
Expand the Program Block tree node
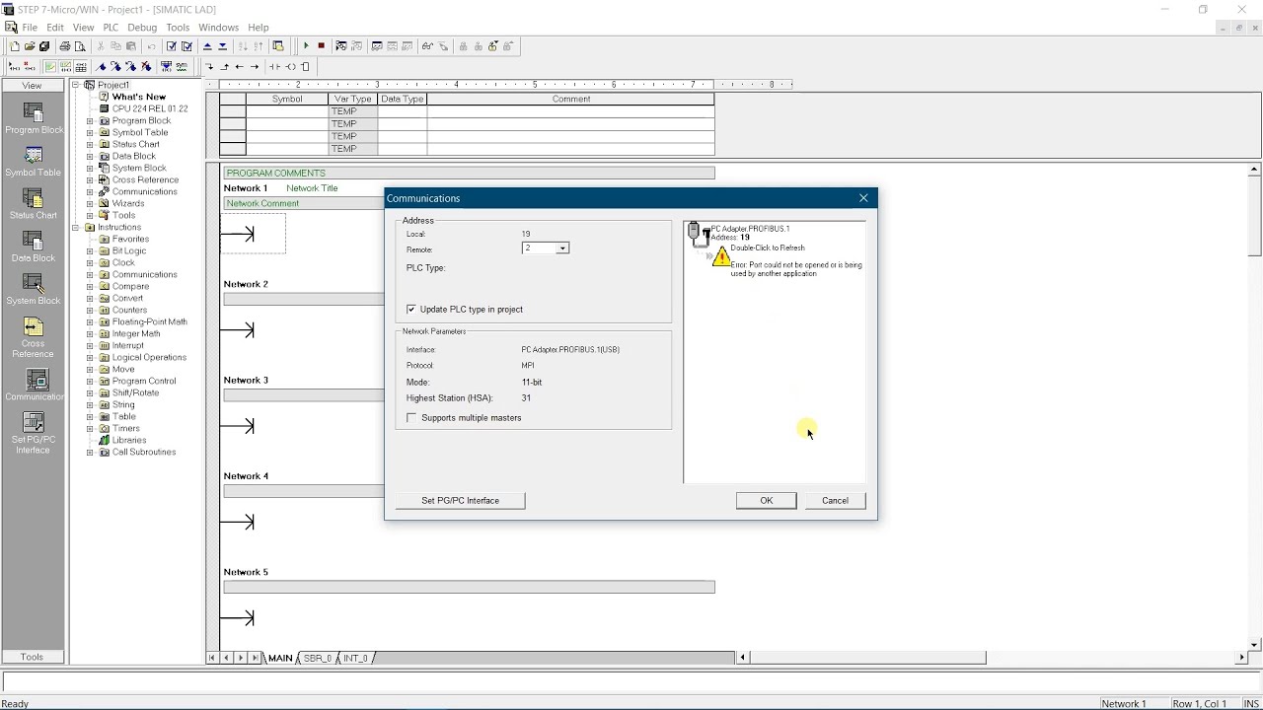point(90,120)
